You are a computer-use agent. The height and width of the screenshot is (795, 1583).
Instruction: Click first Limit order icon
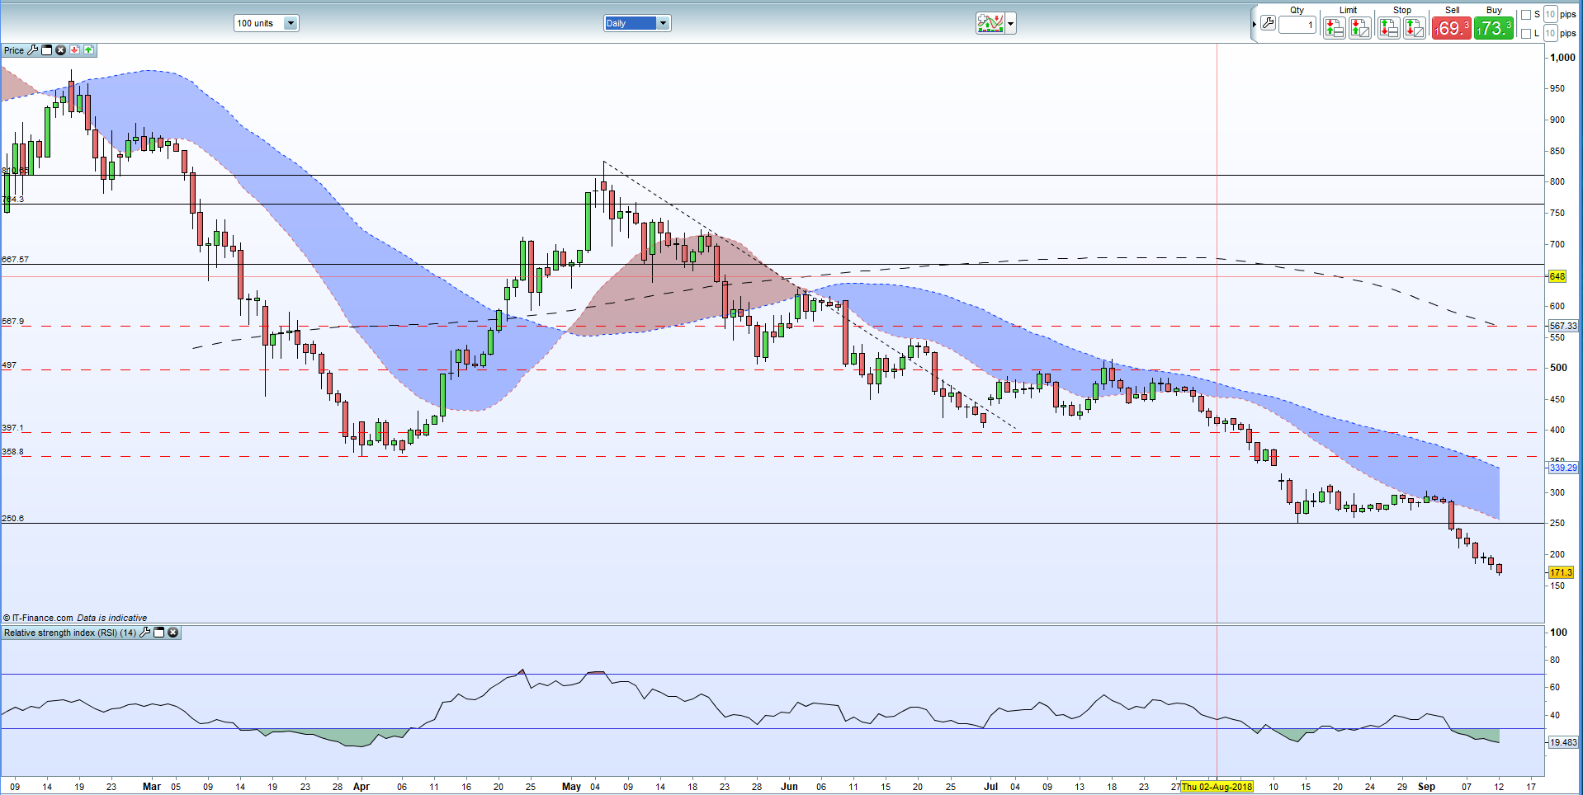(x=1334, y=28)
